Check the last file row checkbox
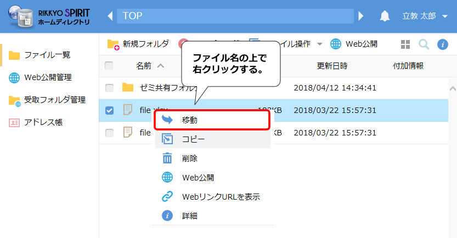 coord(109,133)
